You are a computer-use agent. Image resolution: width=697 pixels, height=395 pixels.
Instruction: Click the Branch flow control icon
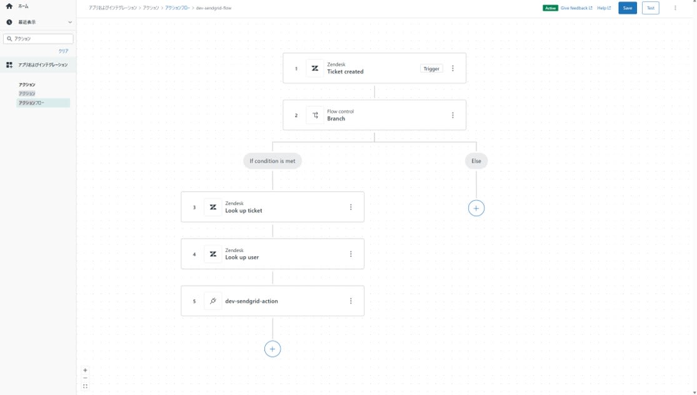pos(315,115)
